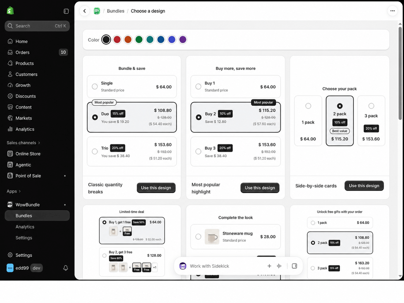The image size is (404, 303).
Task: Use the Classic quantity breaks design
Action: point(156,188)
